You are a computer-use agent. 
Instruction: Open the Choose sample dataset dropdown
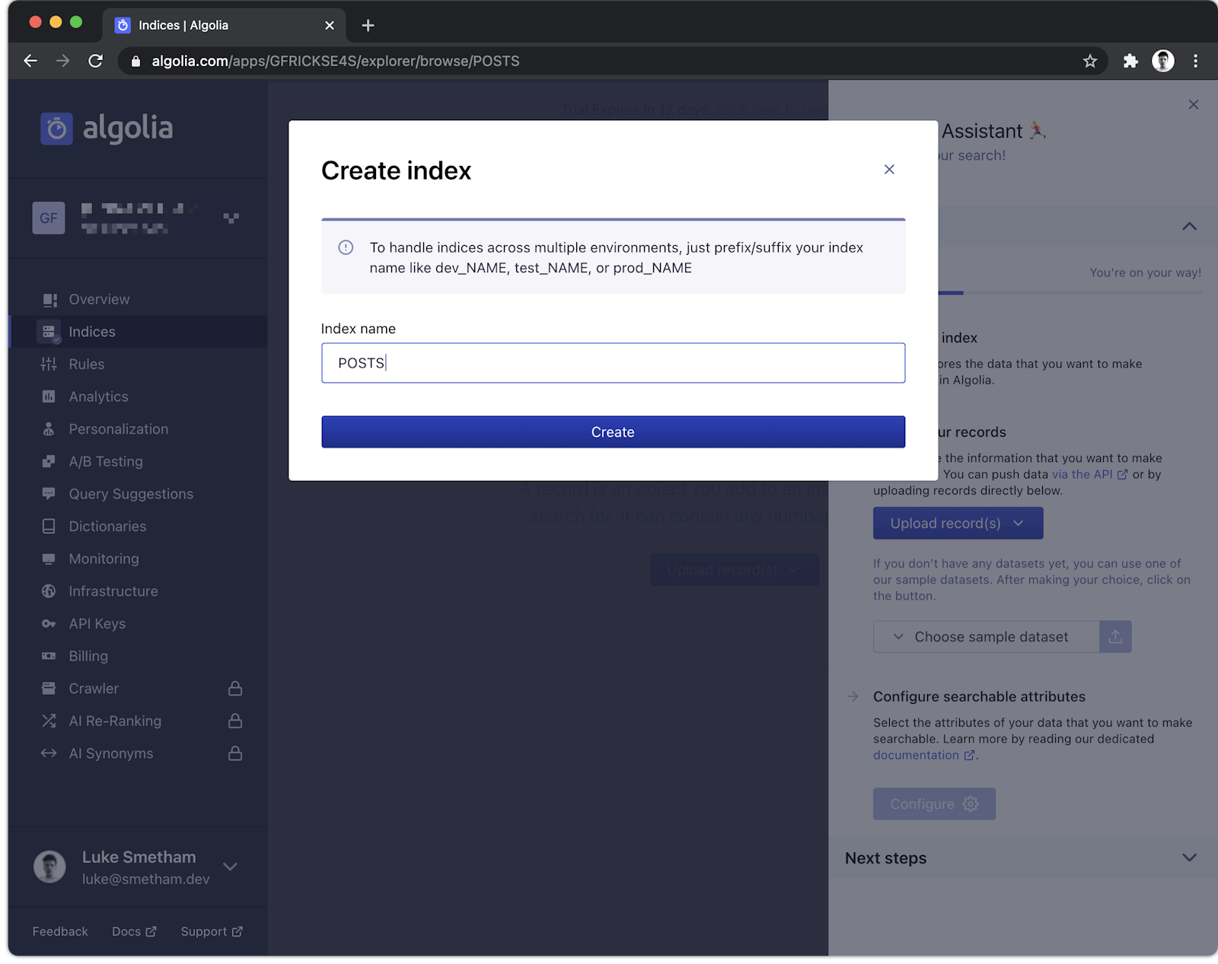[991, 637]
